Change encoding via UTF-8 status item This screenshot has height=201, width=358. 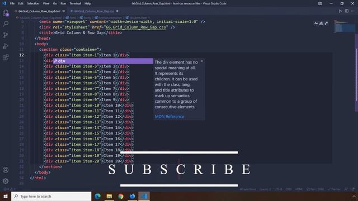point(278,189)
